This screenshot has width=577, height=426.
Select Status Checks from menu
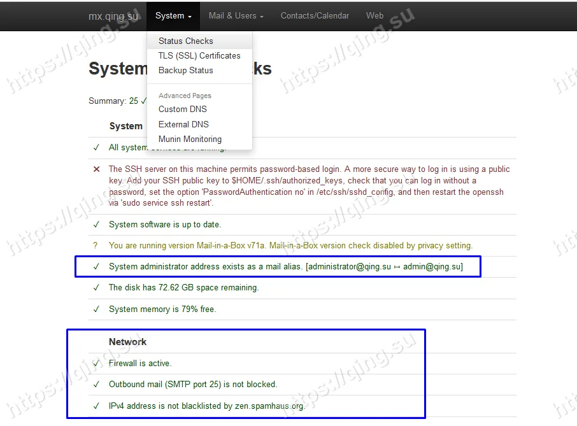point(199,41)
